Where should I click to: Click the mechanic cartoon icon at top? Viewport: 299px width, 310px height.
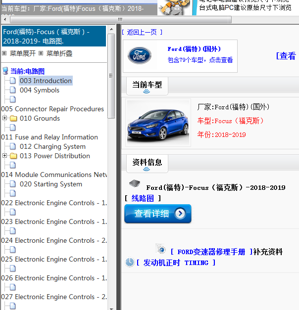click(173, 7)
